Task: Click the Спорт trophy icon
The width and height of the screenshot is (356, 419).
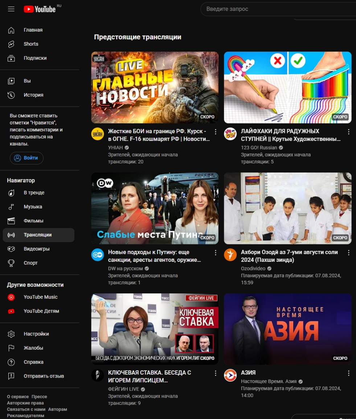Action: tap(11, 263)
